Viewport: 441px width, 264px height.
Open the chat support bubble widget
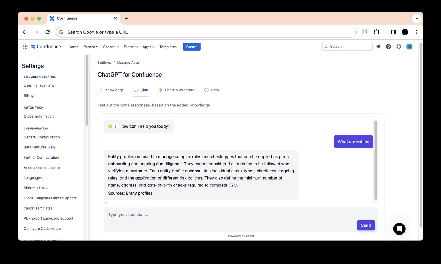pos(399,229)
